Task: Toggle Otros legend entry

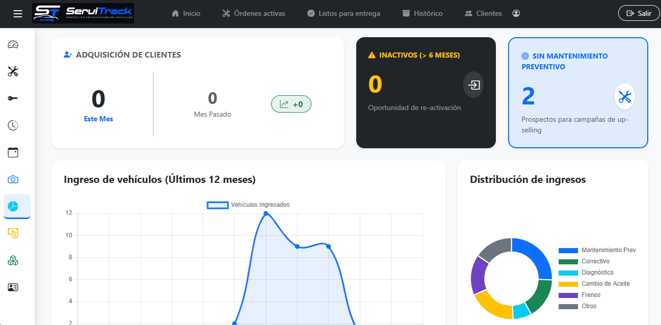Action: pos(577,306)
